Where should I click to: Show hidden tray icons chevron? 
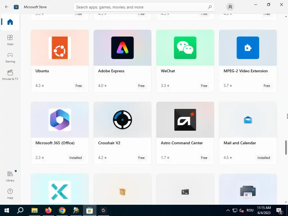pos(228,210)
